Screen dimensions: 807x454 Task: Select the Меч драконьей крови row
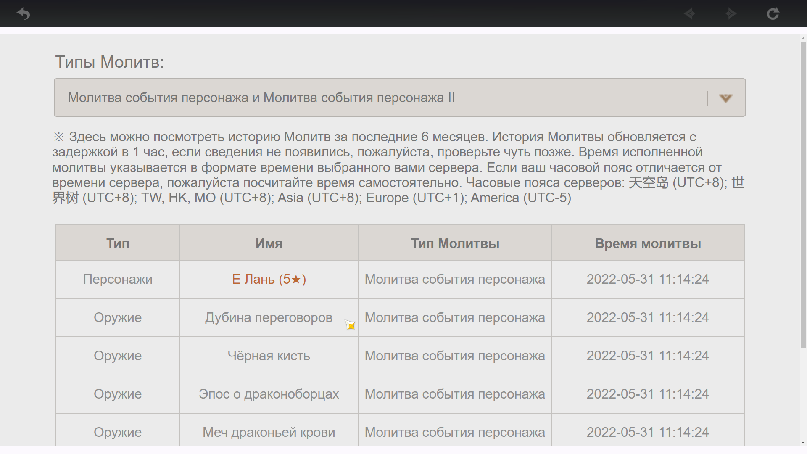click(x=268, y=432)
